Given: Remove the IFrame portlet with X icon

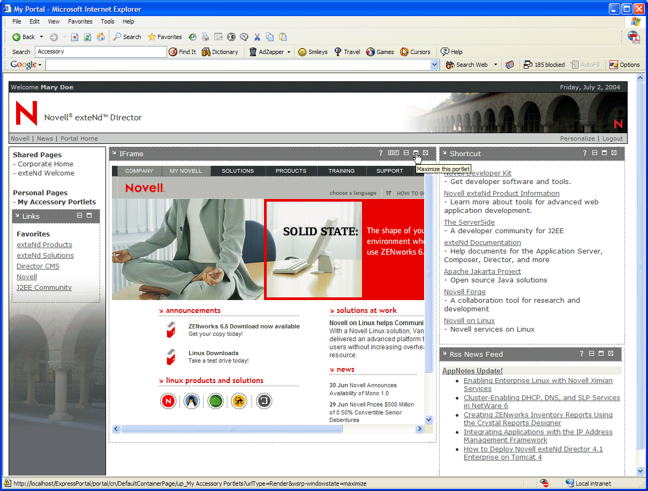Looking at the screenshot, I should pos(425,153).
